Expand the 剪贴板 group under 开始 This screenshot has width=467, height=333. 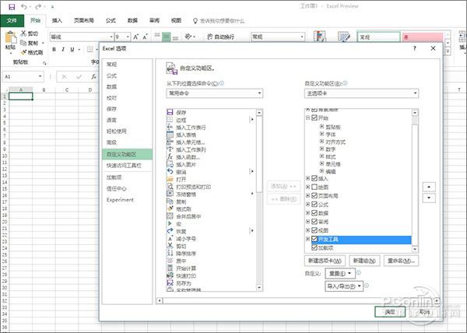tap(321, 126)
